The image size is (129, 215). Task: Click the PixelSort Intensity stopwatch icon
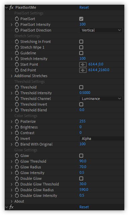(x=17, y=24)
